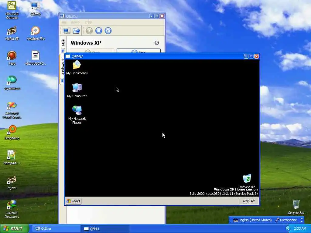The image size is (311, 233).
Task: Toggle the Microphone on the language bar
Action: click(x=286, y=220)
